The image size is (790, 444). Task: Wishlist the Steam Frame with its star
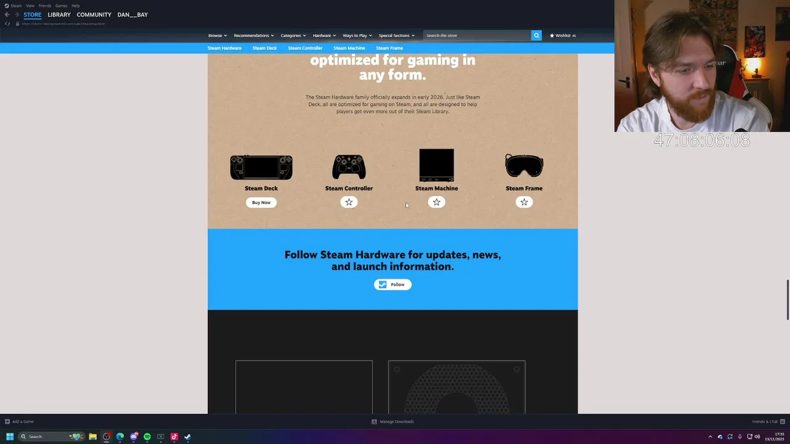524,202
